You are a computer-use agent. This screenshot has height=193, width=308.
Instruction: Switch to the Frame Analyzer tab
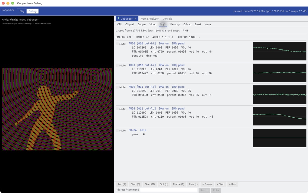pyautogui.click(x=149, y=19)
